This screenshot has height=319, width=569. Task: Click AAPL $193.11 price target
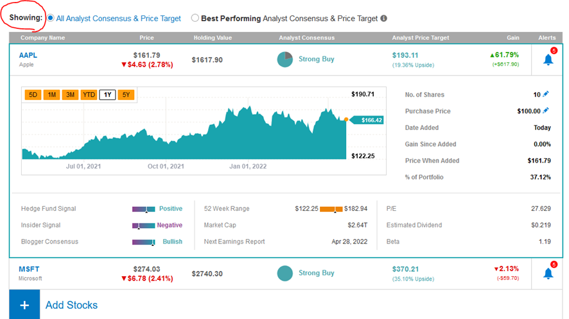(x=405, y=55)
